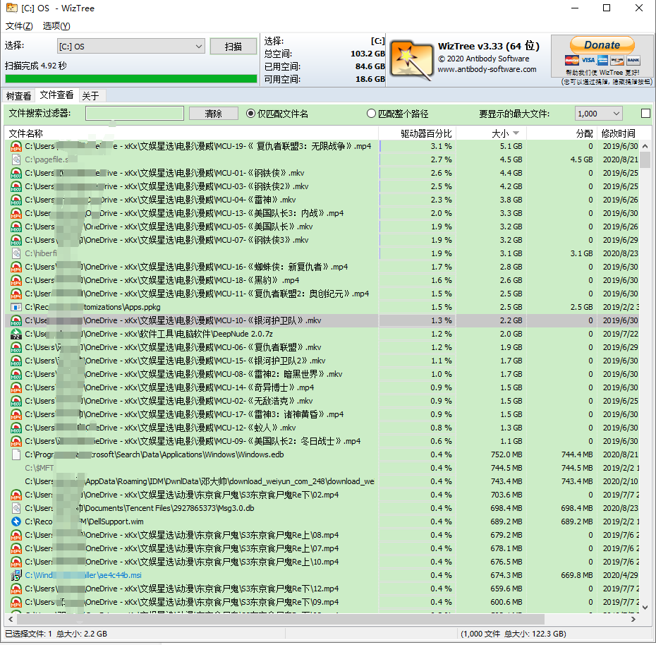656x645 pixels.
Task: Click the 7z archive icon for DeepNude
Action: click(x=16, y=334)
